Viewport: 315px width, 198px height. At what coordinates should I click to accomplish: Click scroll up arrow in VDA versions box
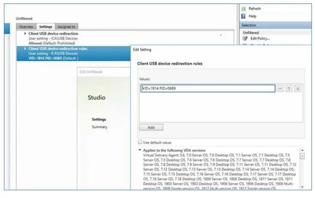coord(302,150)
